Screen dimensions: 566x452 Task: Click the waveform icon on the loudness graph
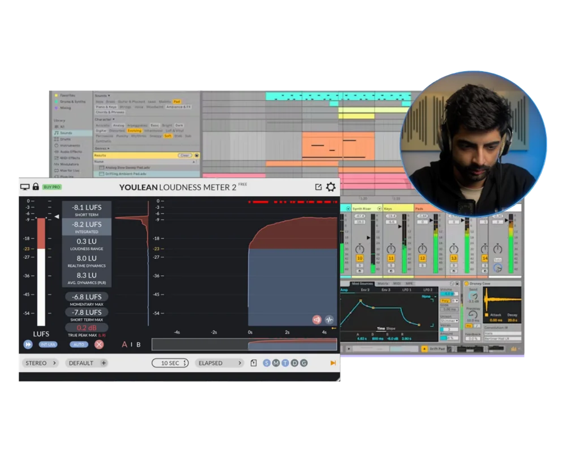coord(329,319)
